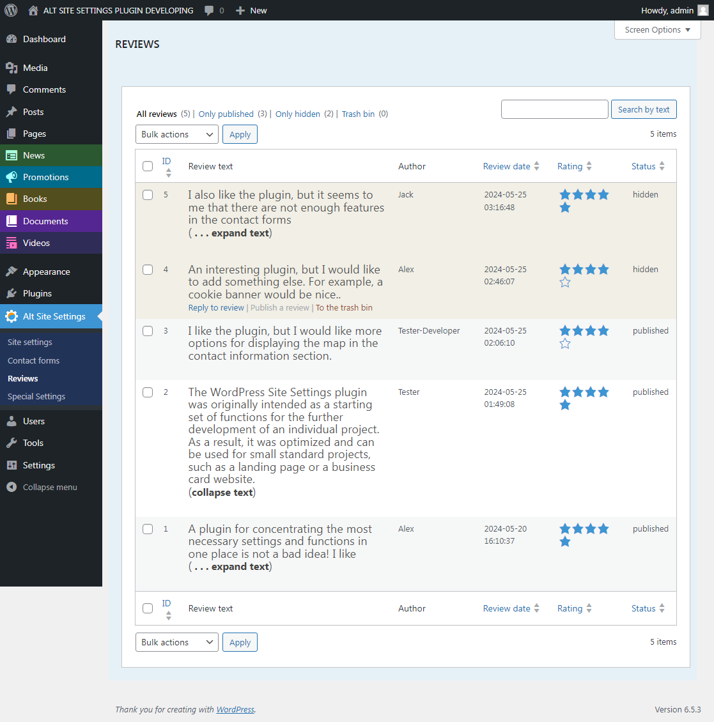714x722 pixels.
Task: Expand text of Jack's review
Action: pos(230,233)
